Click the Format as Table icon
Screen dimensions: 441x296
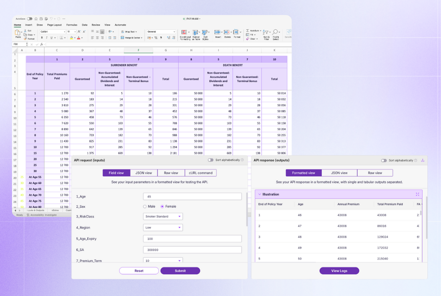point(196,32)
